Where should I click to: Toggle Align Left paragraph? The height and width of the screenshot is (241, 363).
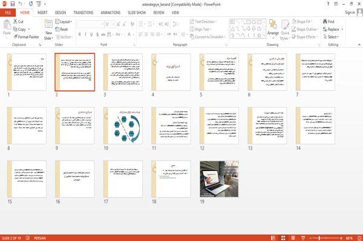coord(140,34)
